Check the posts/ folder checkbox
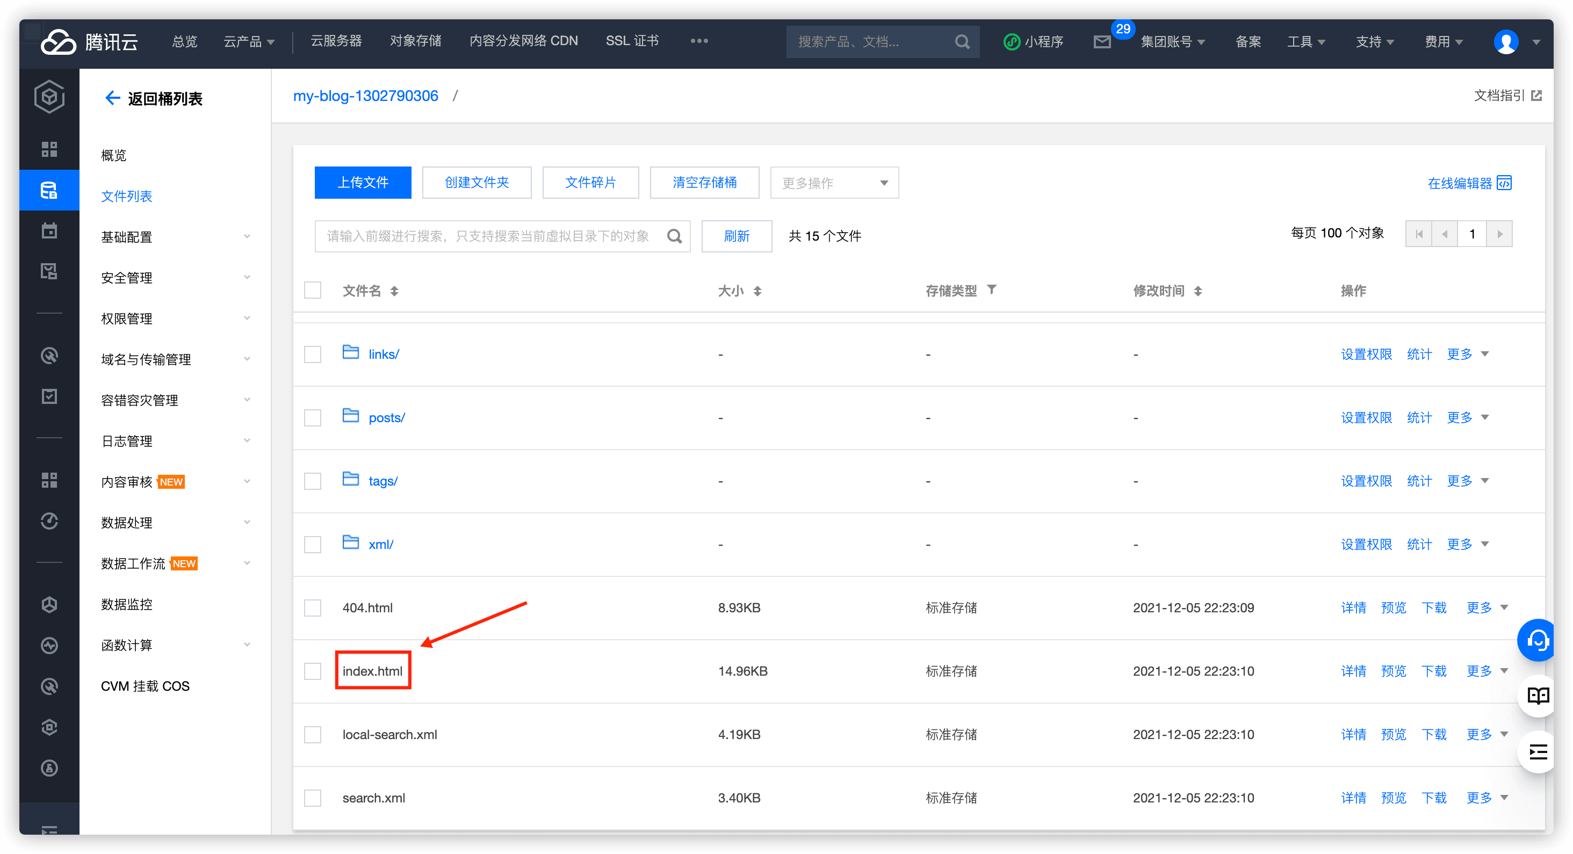The height and width of the screenshot is (854, 1573). [313, 418]
